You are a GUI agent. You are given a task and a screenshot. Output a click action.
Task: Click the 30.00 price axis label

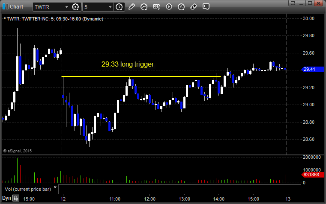[308, 18]
